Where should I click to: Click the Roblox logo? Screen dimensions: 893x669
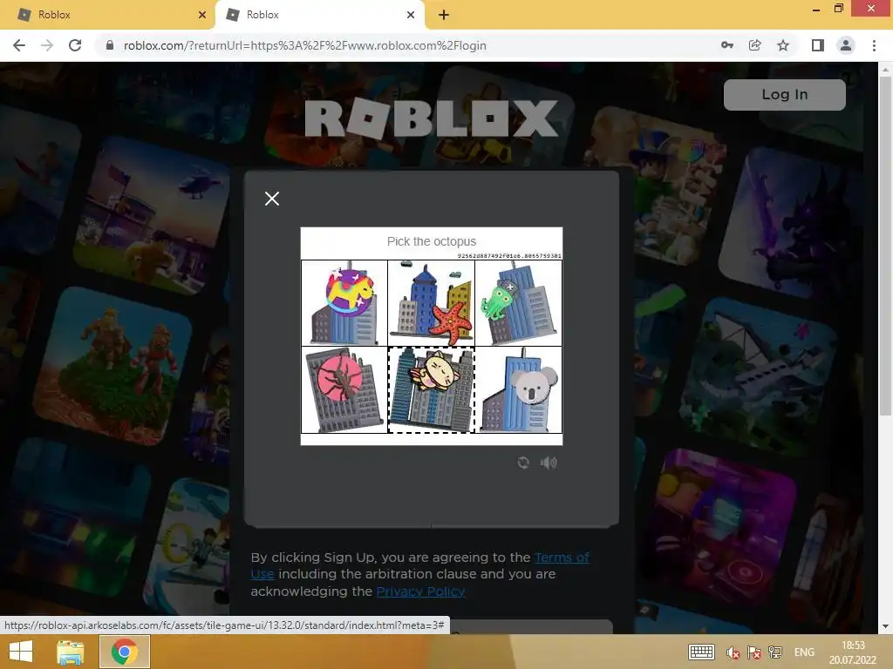431,118
